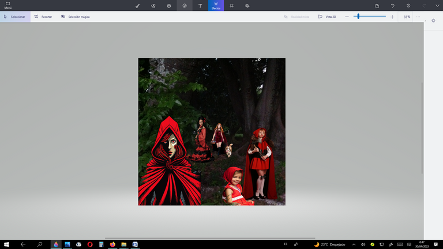
Task: Open the 3D library icon
Action: (x=247, y=6)
